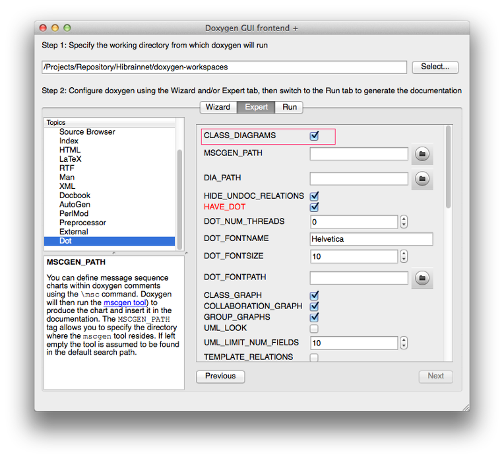
Task: Open the mscgen tool link
Action: pos(125,302)
